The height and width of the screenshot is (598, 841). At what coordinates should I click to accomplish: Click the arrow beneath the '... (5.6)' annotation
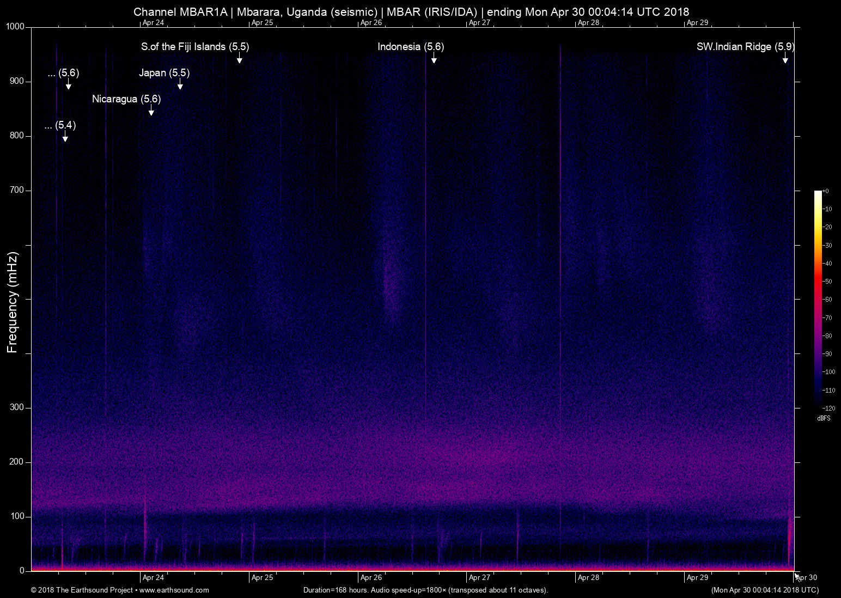click(68, 84)
